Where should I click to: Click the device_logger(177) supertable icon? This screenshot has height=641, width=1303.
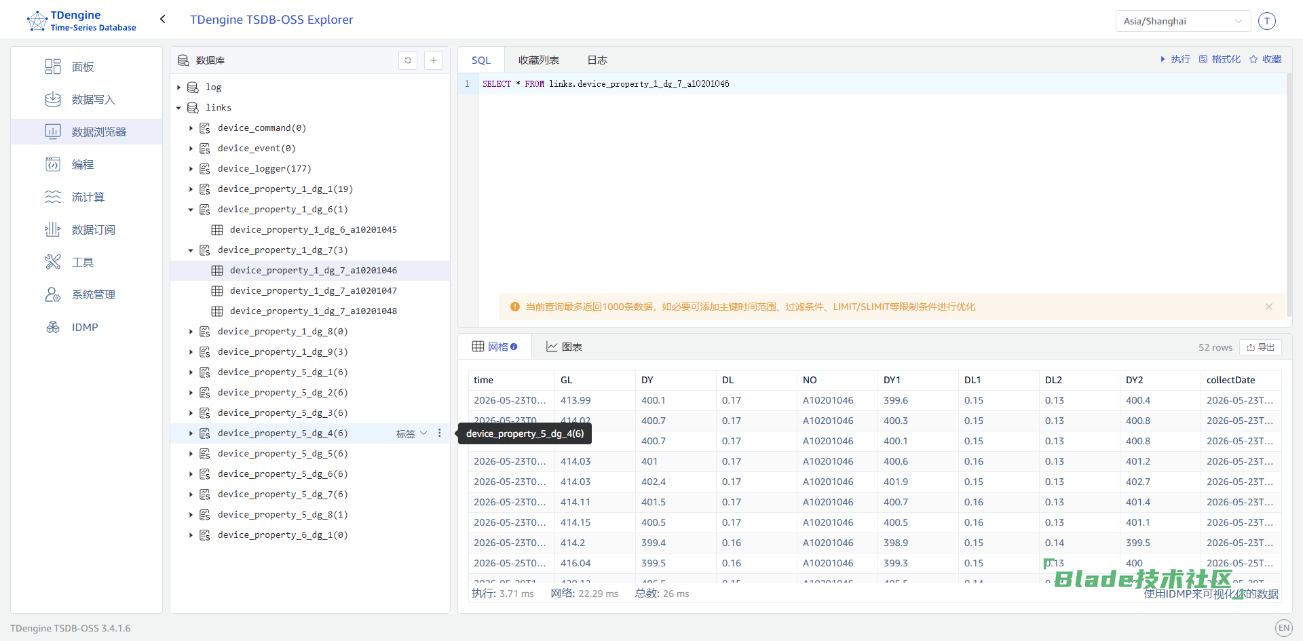point(205,169)
